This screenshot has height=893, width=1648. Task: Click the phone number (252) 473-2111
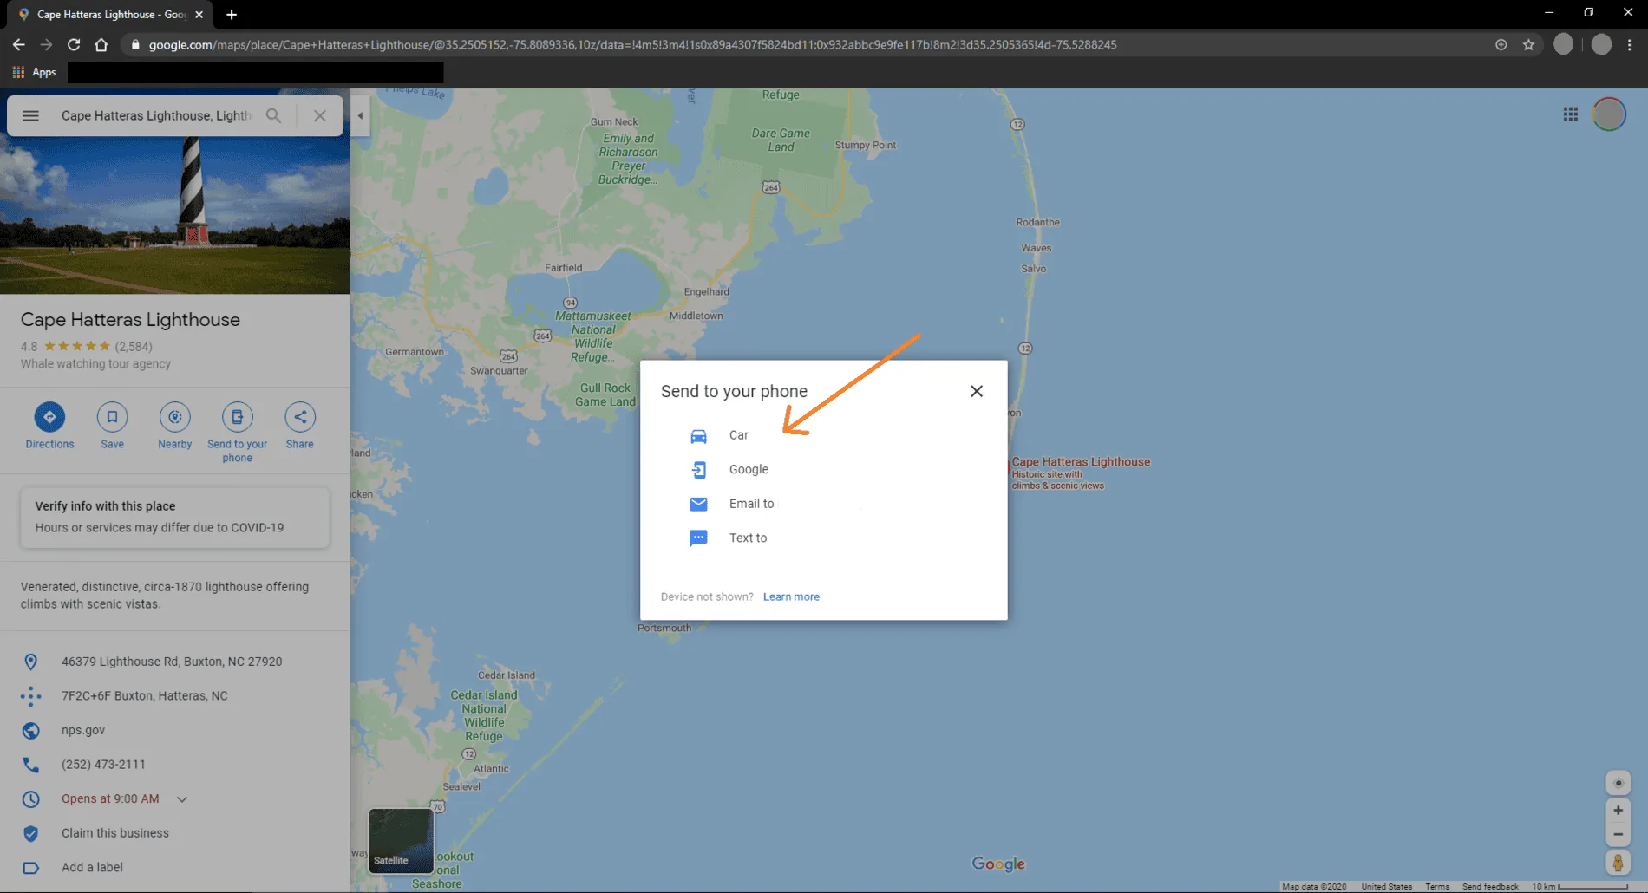coord(103,765)
